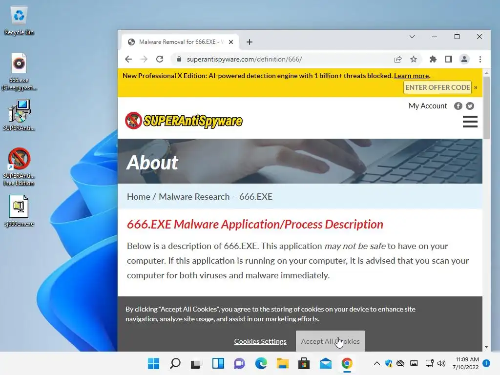The image size is (500, 375).
Task: Bookmark this page with the star icon
Action: pyautogui.click(x=414, y=59)
